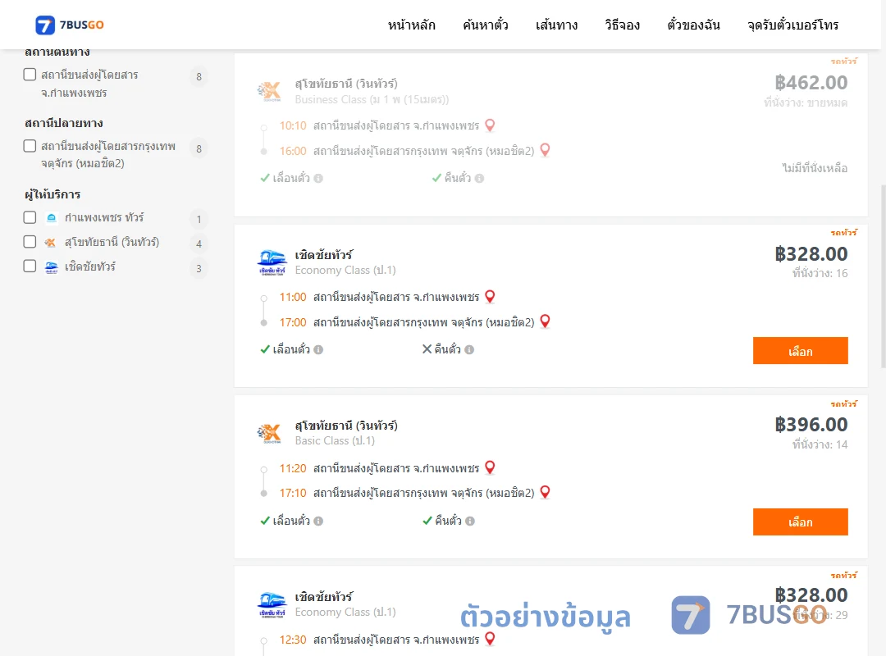The height and width of the screenshot is (656, 886).
Task: Open map pin for 11:20 departure station
Action: [x=490, y=468]
